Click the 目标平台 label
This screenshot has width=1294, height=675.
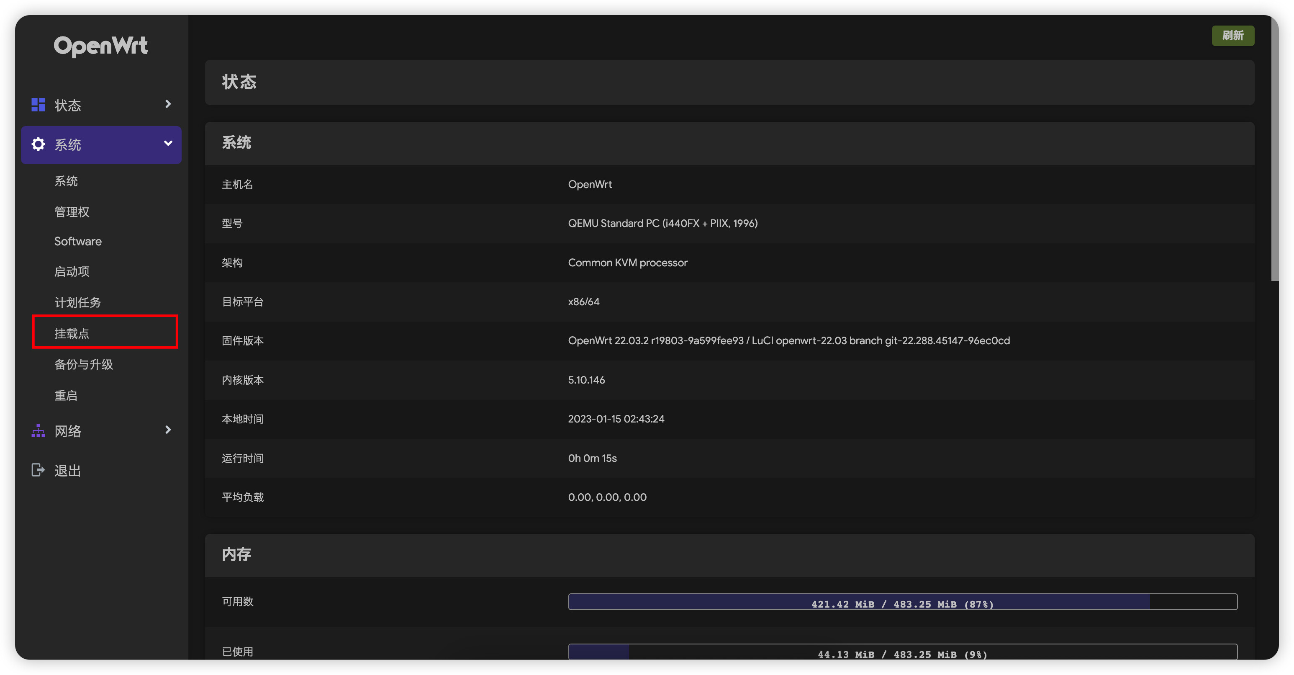tap(243, 301)
